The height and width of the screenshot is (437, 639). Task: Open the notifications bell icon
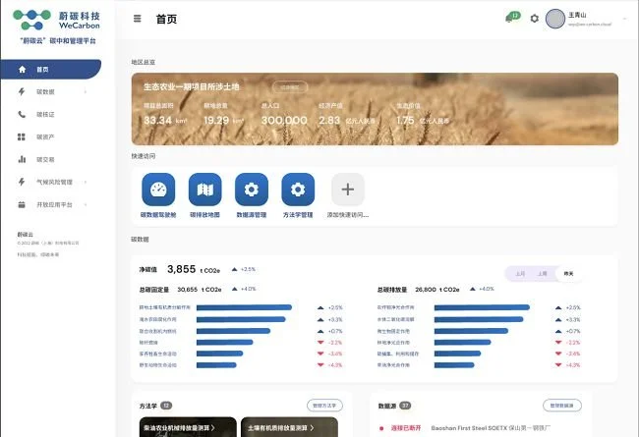512,17
